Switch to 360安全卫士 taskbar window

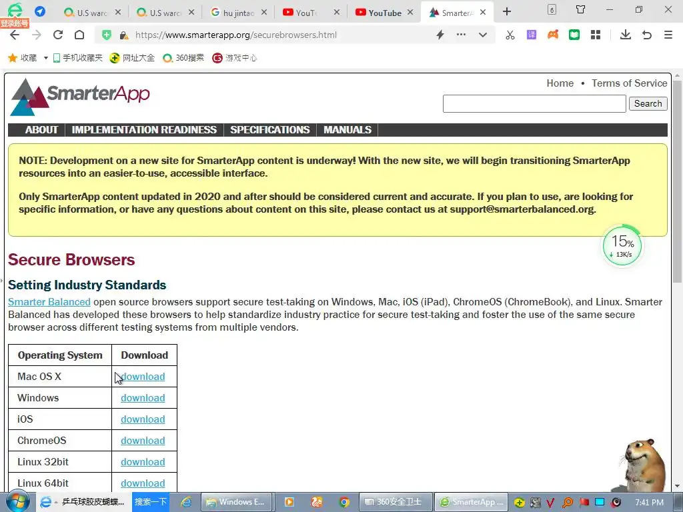point(397,502)
